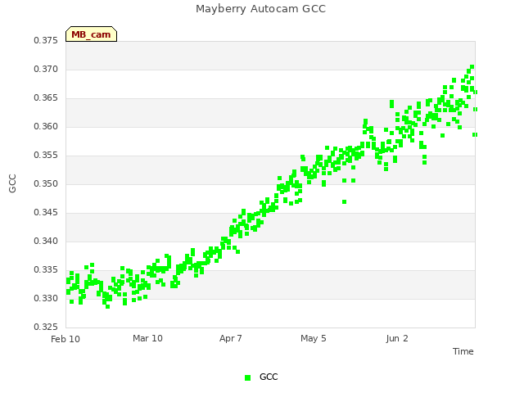
Task: Click the 0.375 y-axis value
Action: pyautogui.click(x=46, y=41)
